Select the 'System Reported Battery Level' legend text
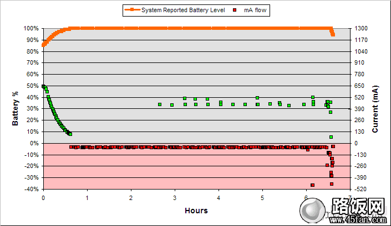391x226 pixels. tap(183, 10)
